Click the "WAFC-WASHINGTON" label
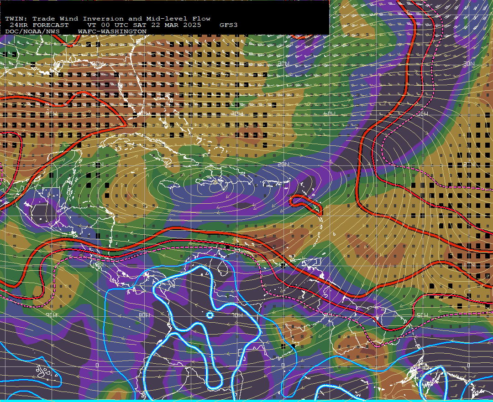This screenshot has width=493, height=402. (112, 32)
